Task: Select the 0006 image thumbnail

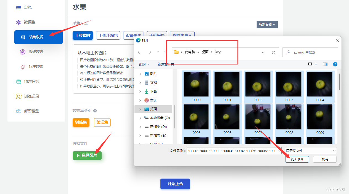Action: coord(228,119)
